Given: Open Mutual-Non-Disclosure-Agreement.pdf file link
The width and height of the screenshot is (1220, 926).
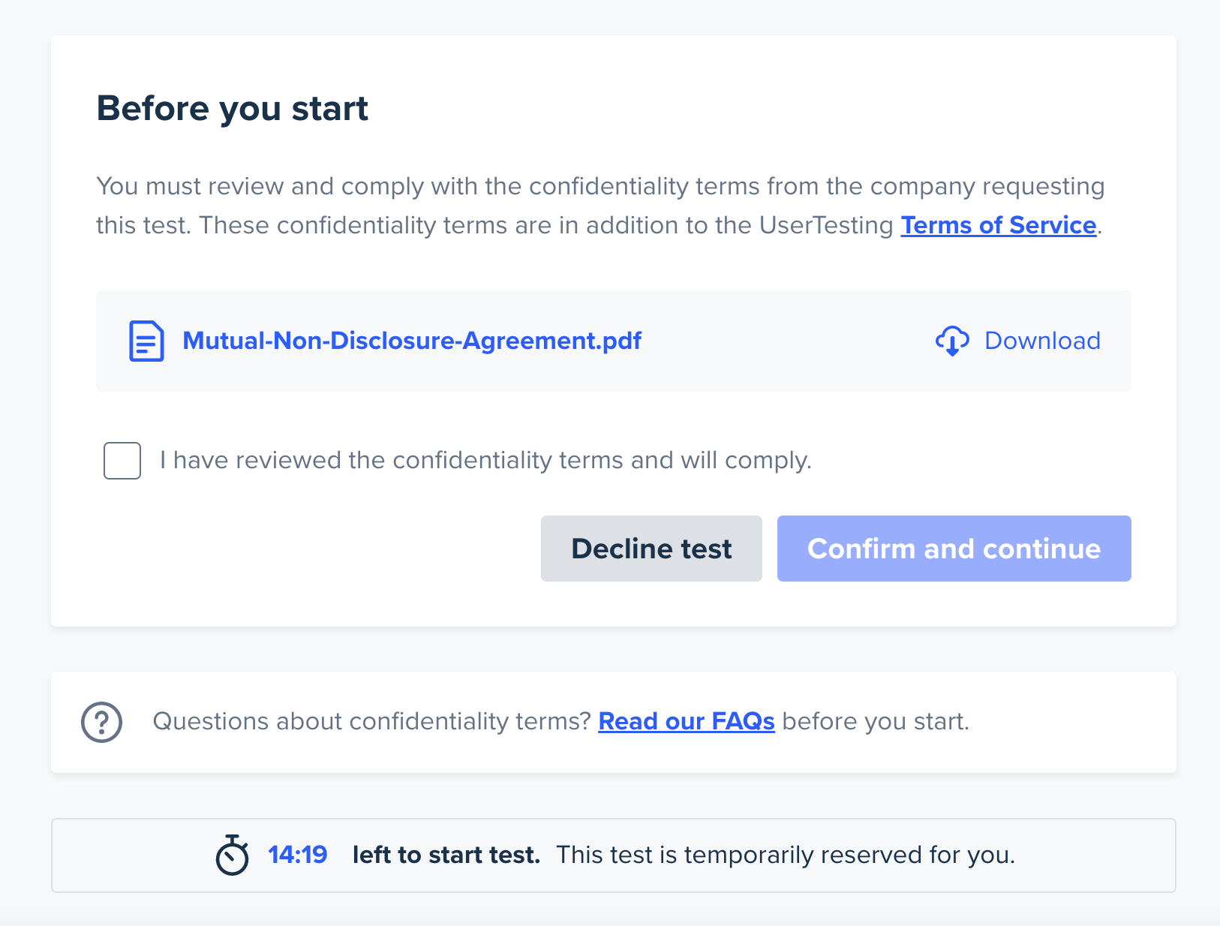Looking at the screenshot, I should tap(412, 341).
